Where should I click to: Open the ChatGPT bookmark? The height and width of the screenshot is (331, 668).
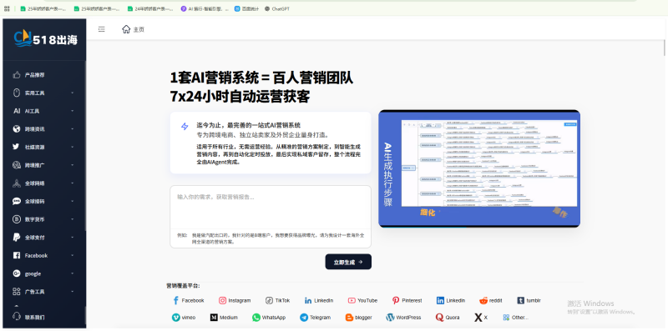click(277, 8)
